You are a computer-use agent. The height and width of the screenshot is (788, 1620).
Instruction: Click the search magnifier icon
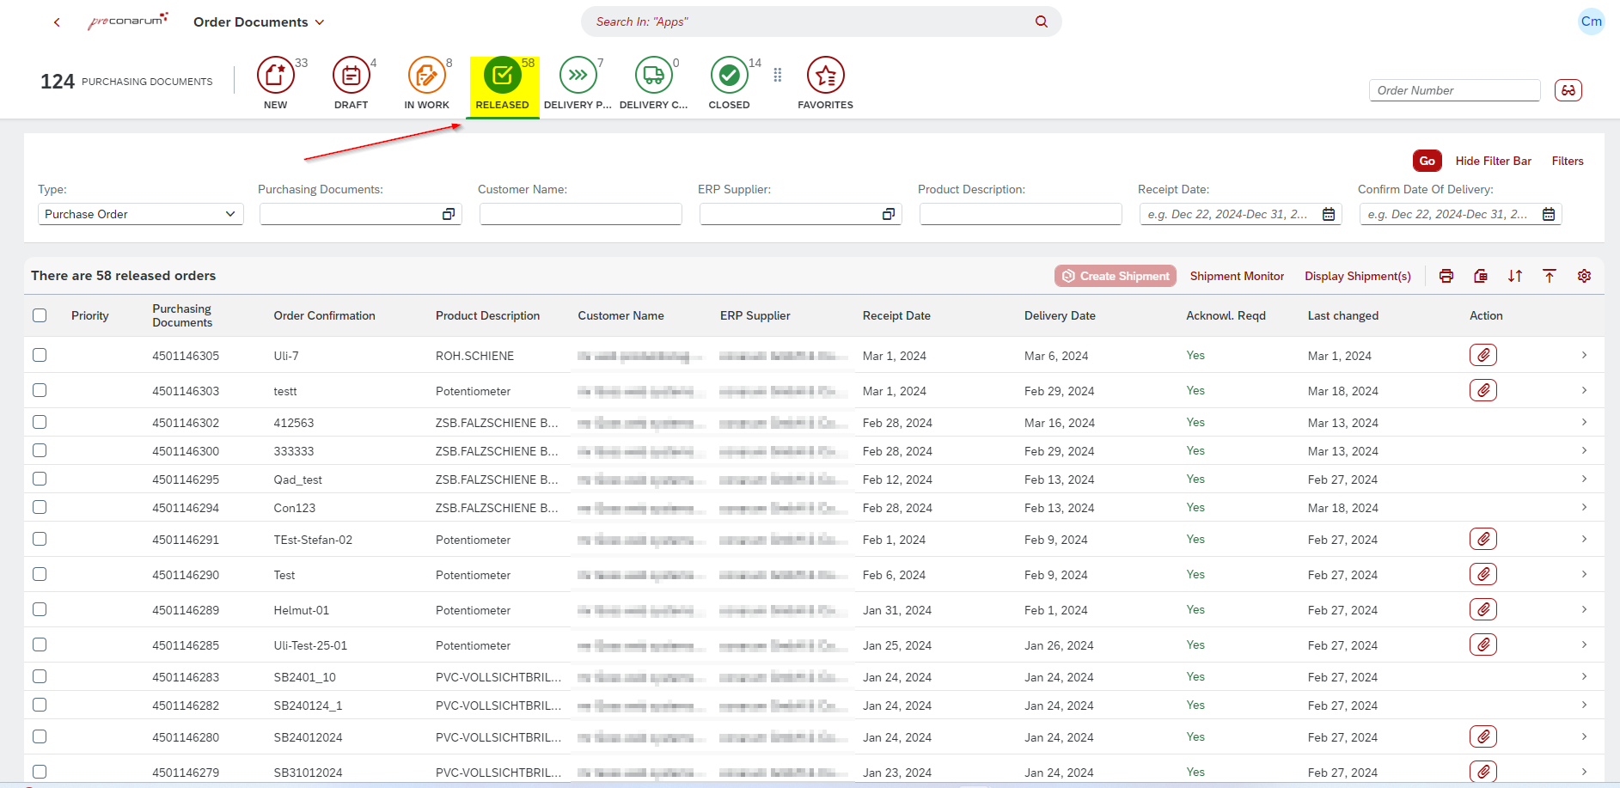(1041, 21)
